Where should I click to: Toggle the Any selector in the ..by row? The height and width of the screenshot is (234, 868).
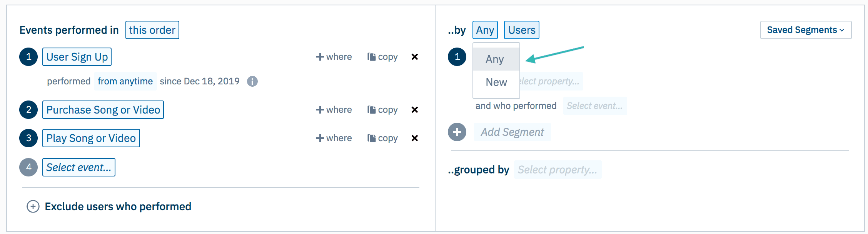point(484,30)
